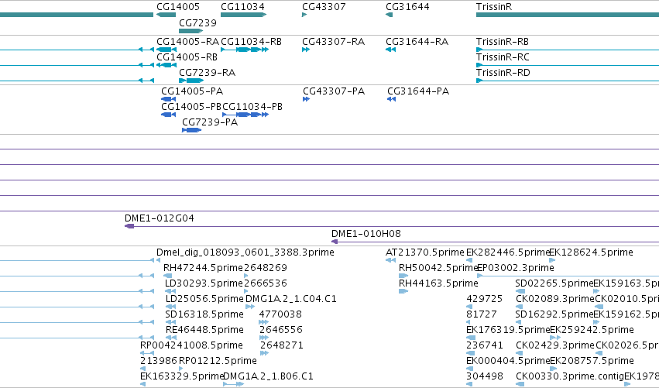Select protein CG7239-PA
The width and height of the screenshot is (659, 388).
coord(210,122)
